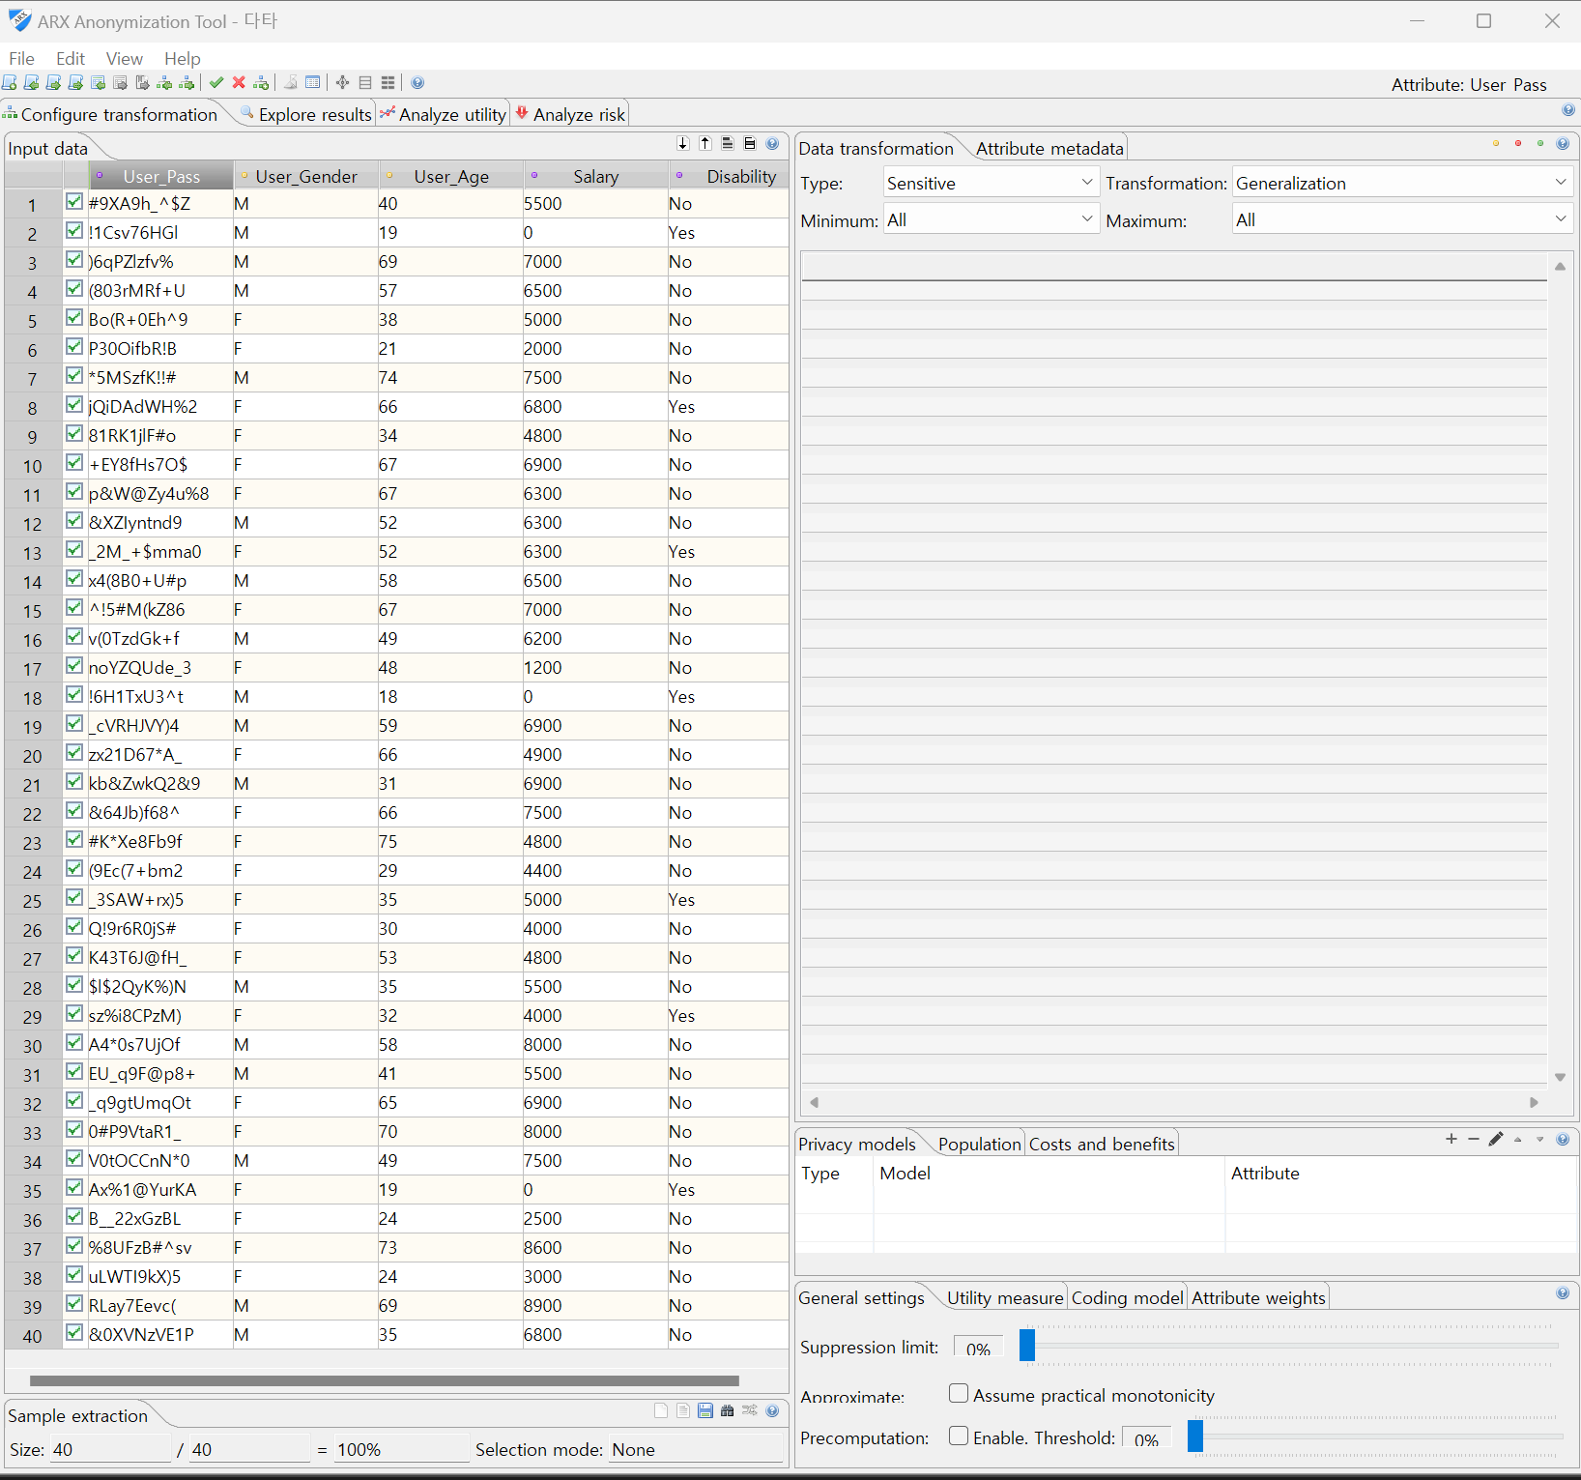Remove privacy model with minus icon
Screen dimensions: 1581x1480
pyautogui.click(x=1473, y=1140)
